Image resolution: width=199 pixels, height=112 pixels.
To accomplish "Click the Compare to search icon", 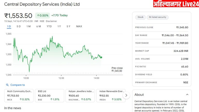I will 7,85.
